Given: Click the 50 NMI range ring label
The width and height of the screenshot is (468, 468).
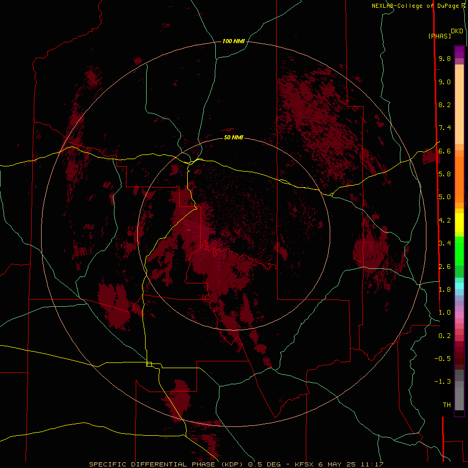Looking at the screenshot, I should 233,137.
